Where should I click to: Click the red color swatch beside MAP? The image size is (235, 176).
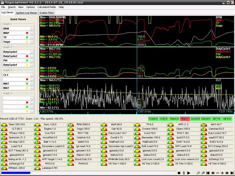pos(27,33)
